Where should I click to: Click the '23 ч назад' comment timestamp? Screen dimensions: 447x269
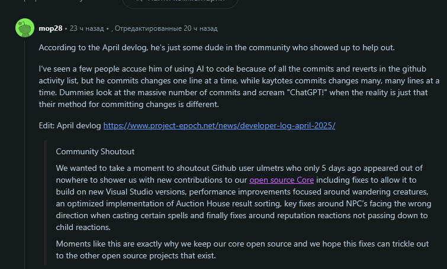click(86, 28)
